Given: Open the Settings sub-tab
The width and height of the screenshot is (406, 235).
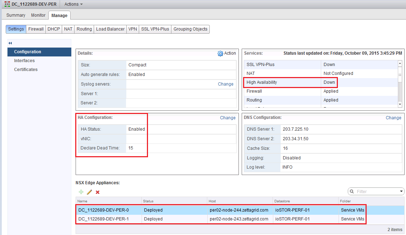Looking at the screenshot, I should click(16, 29).
